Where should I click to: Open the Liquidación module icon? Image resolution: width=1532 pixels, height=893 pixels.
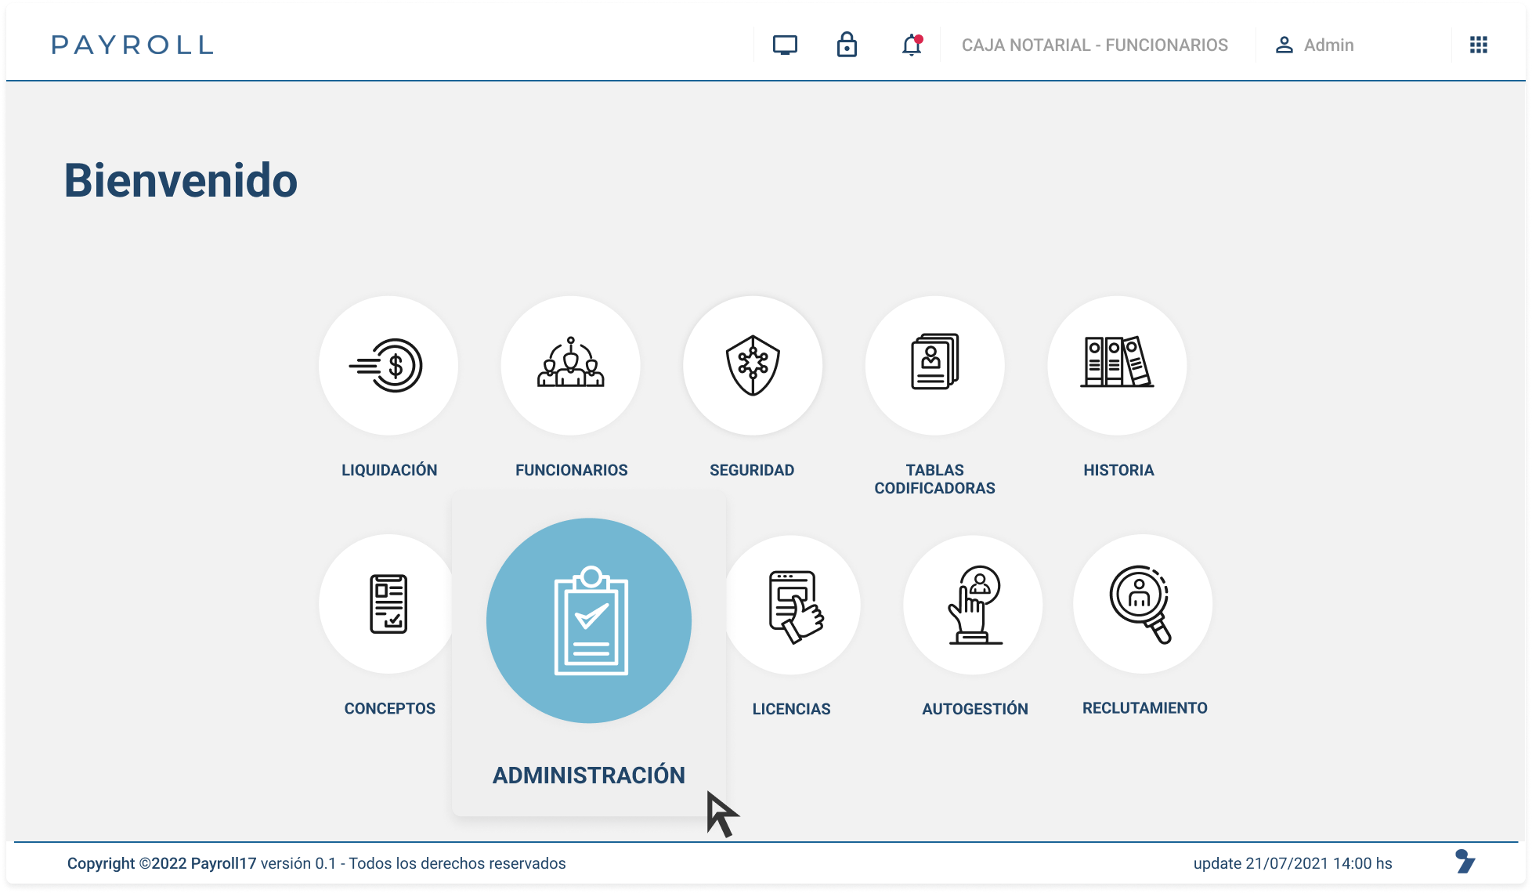pyautogui.click(x=388, y=365)
